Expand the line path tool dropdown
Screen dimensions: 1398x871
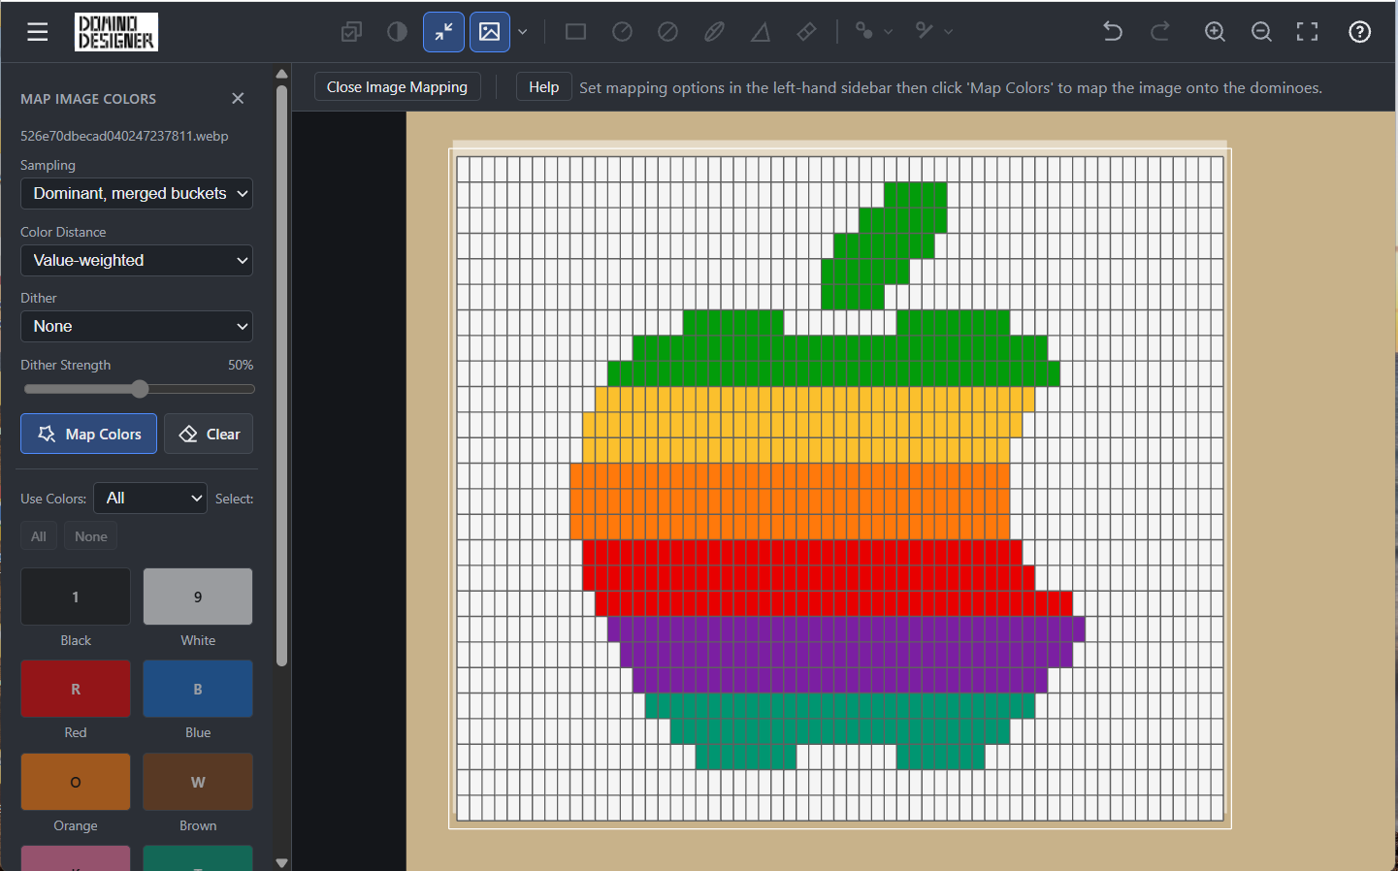[948, 32]
